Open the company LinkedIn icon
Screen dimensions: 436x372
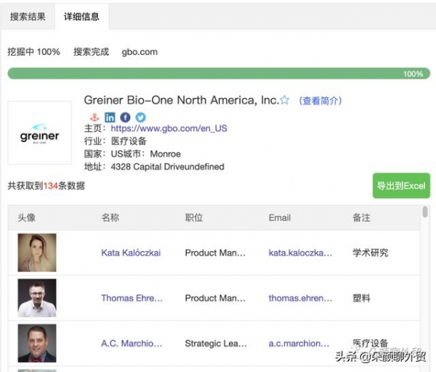110,117
